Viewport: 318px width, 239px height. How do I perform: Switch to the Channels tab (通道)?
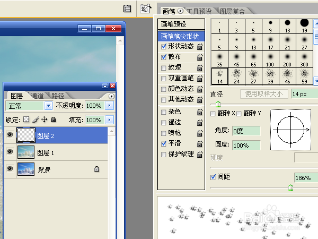(37, 96)
